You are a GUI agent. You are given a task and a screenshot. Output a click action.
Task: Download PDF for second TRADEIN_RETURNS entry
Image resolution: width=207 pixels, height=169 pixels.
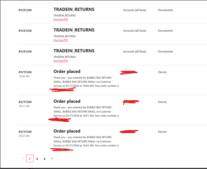coord(61,40)
